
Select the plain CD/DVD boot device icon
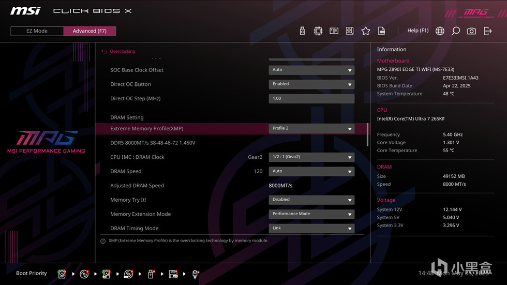(84, 274)
